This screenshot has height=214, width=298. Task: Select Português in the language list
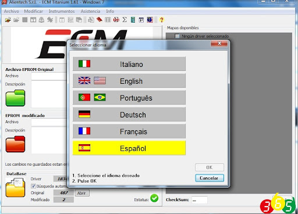point(129,98)
